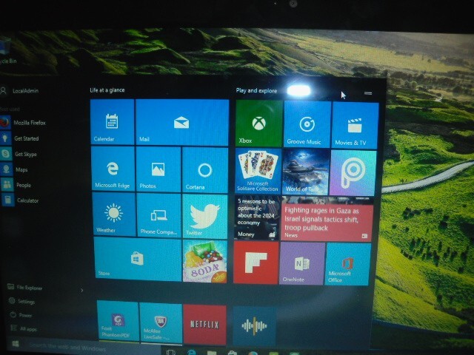This screenshot has height=355, width=474.
Task: Open the OneNote tile
Action: pos(302,263)
